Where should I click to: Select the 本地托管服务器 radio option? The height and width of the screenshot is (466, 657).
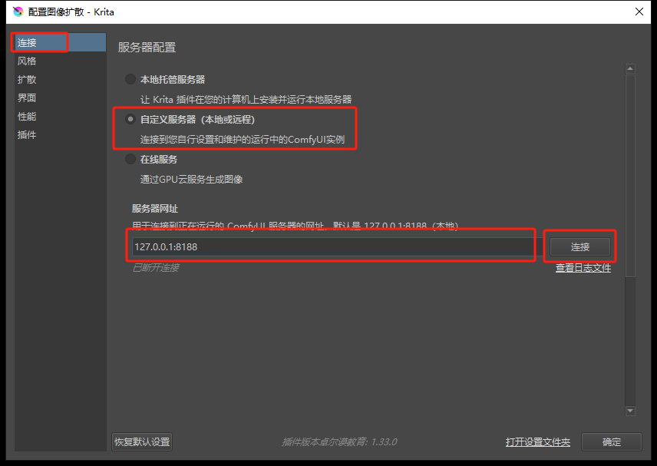(x=130, y=79)
